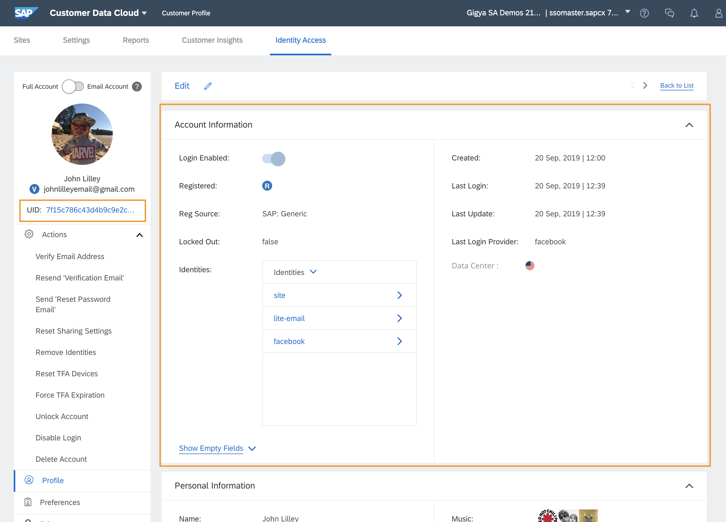Open the Customer Data Cloud product dropdown
The image size is (726, 522).
[x=144, y=13]
